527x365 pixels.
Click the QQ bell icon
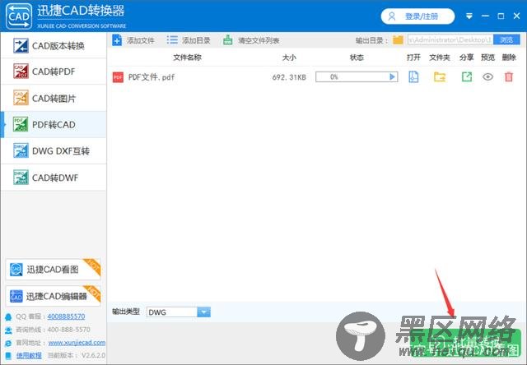coord(8,316)
